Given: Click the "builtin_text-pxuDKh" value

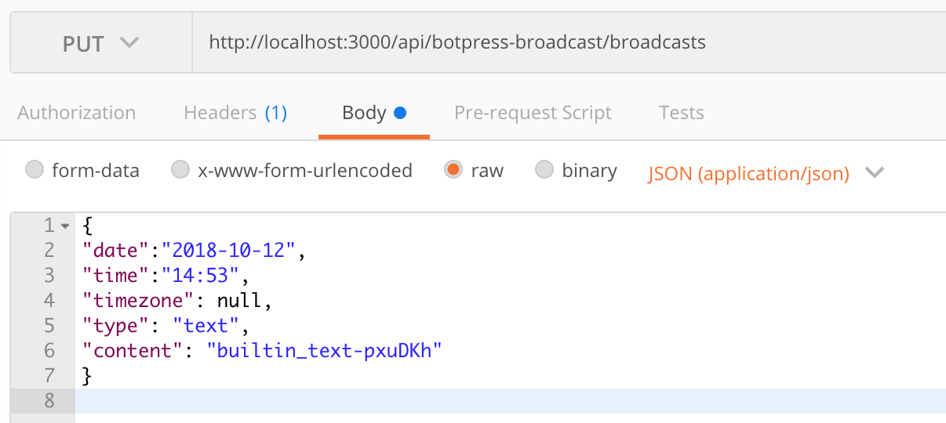Looking at the screenshot, I should click(325, 351).
